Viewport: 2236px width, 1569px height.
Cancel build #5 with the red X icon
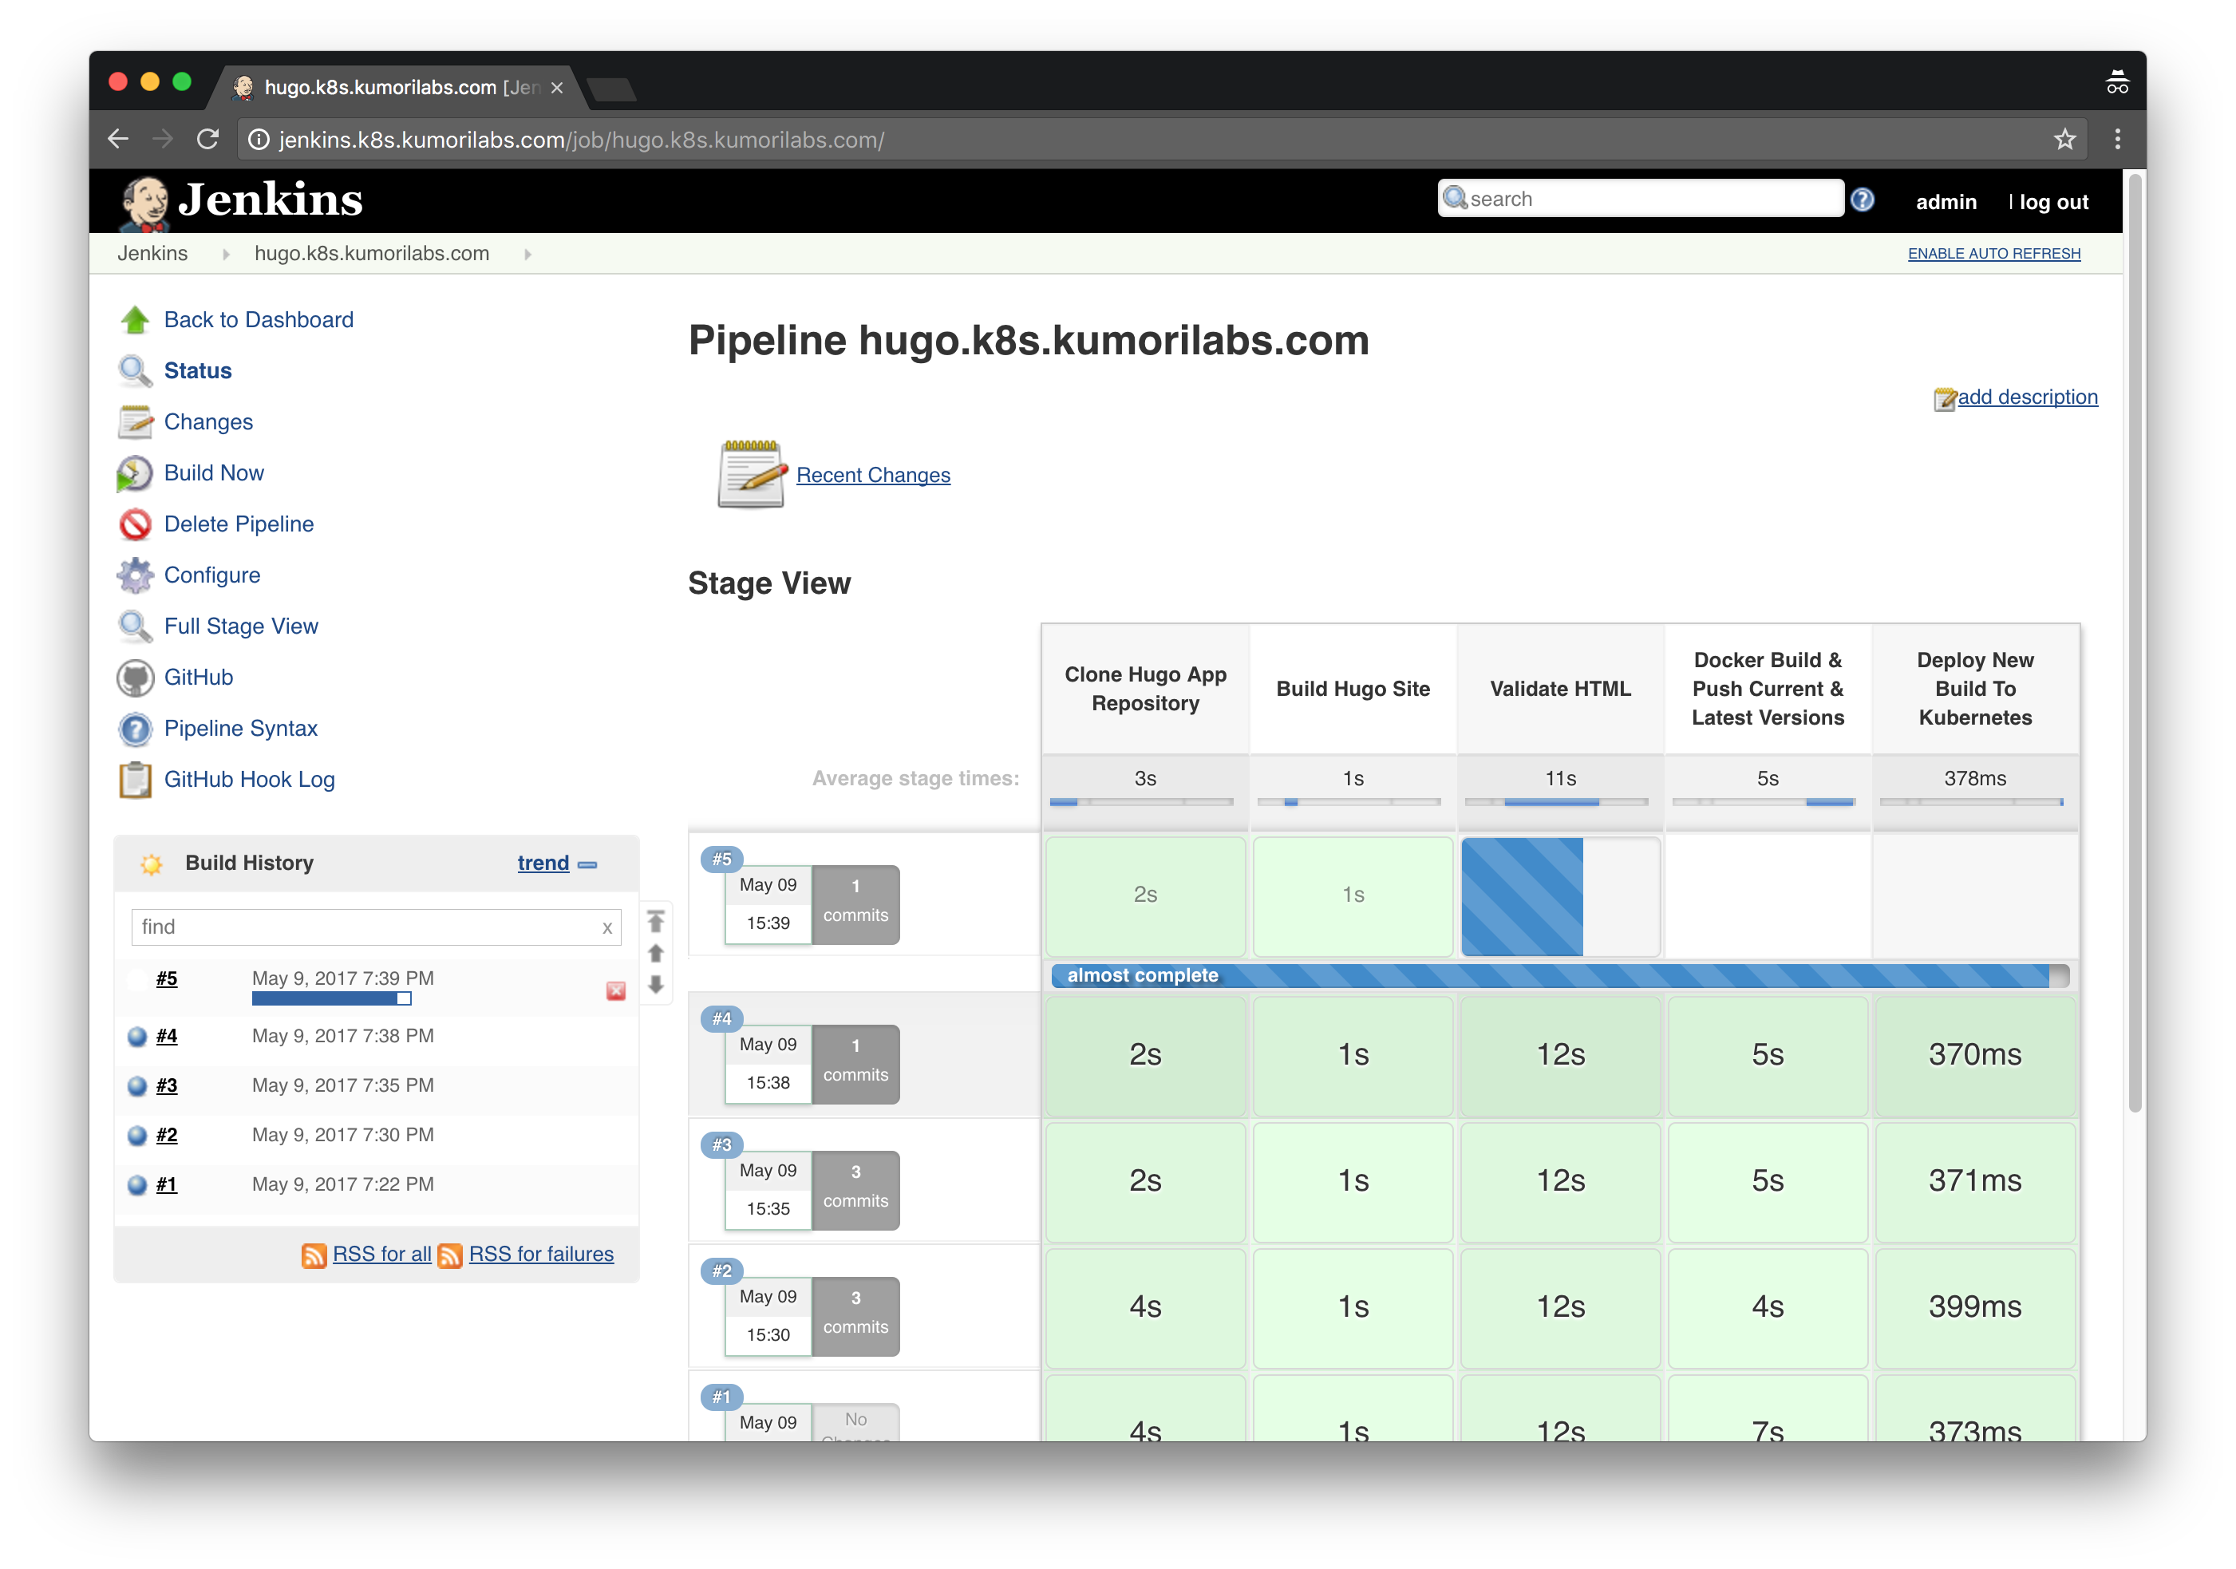pos(615,990)
